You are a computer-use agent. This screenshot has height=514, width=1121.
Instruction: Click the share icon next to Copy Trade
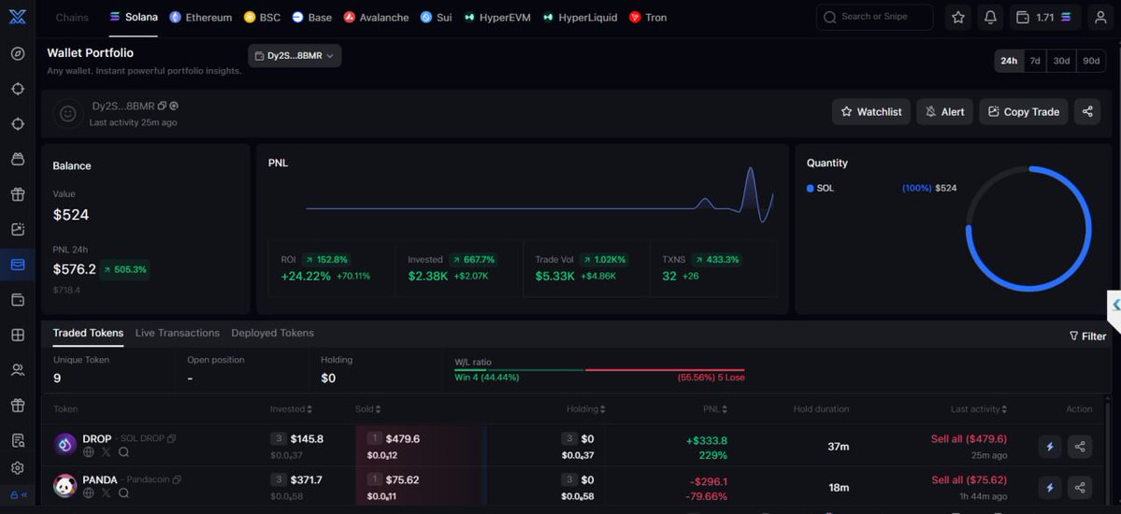(x=1086, y=111)
